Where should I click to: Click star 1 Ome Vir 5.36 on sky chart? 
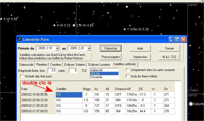coord(125,29)
